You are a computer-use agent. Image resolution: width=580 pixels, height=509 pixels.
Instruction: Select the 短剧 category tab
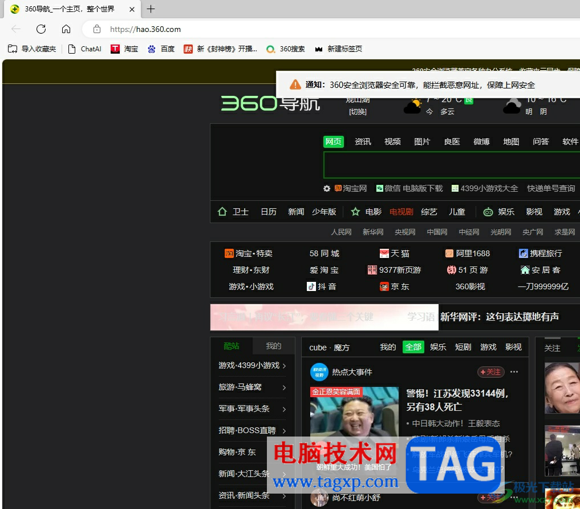coord(463,346)
